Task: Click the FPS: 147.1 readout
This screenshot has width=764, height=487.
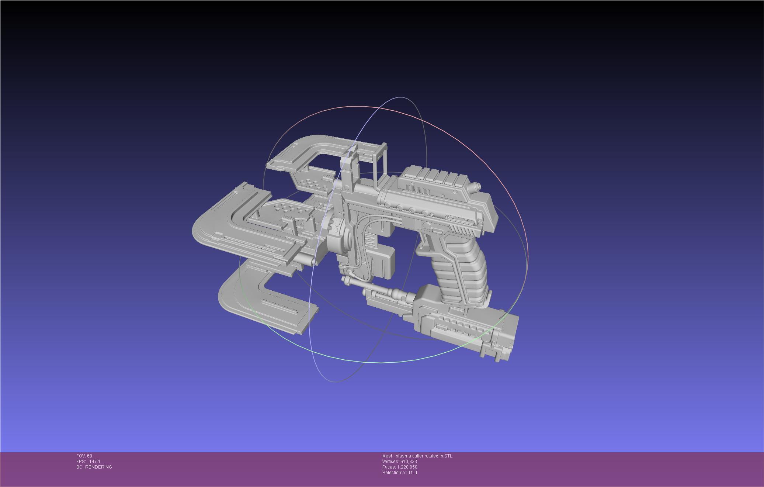Action: click(x=88, y=462)
